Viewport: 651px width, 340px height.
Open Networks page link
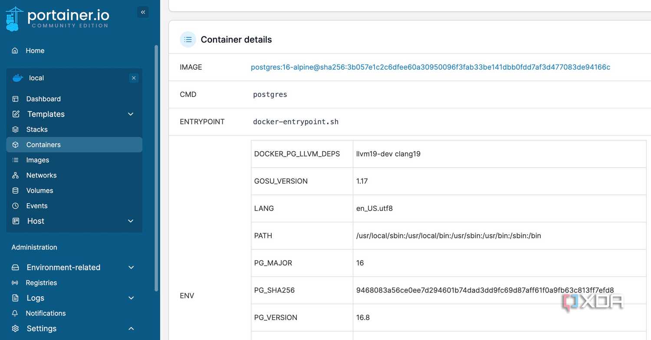coord(41,175)
